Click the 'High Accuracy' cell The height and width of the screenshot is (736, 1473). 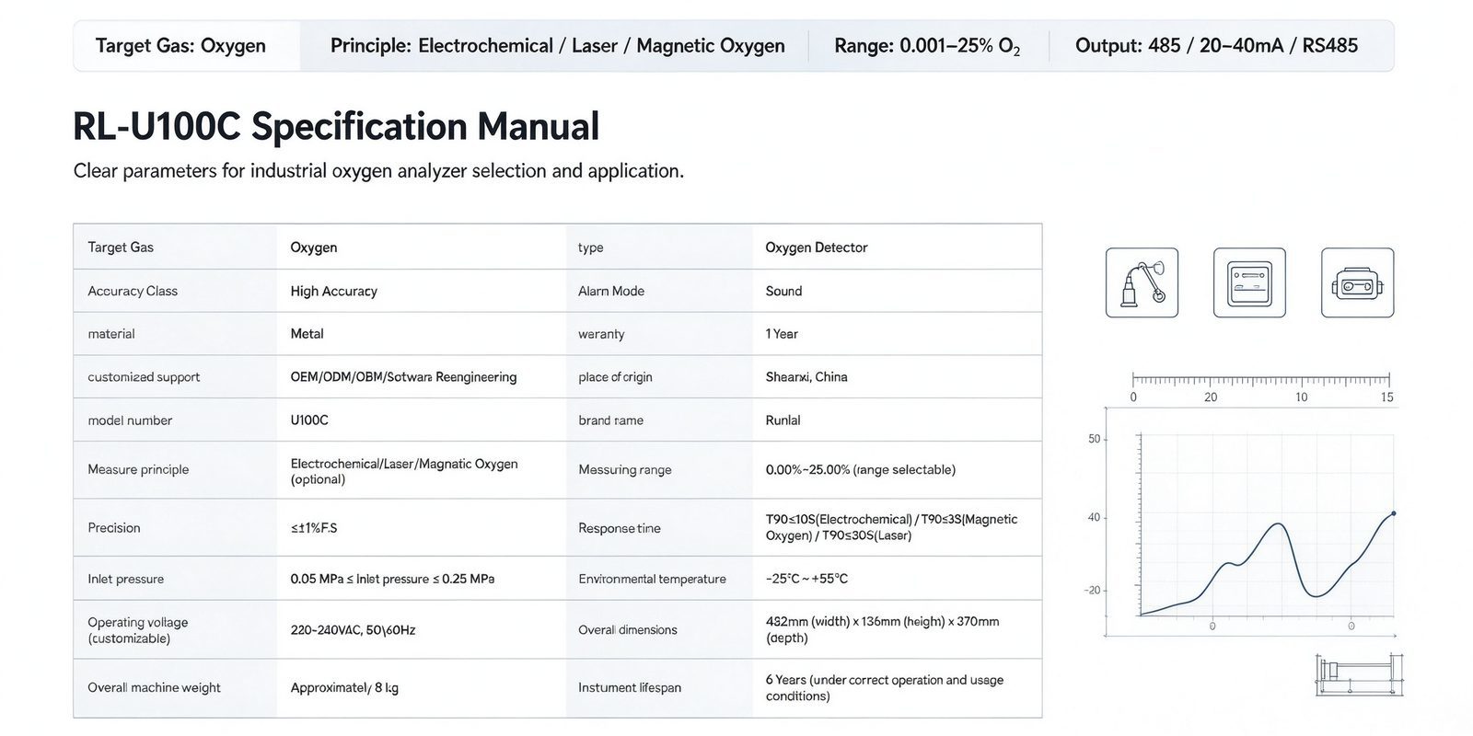[333, 291]
